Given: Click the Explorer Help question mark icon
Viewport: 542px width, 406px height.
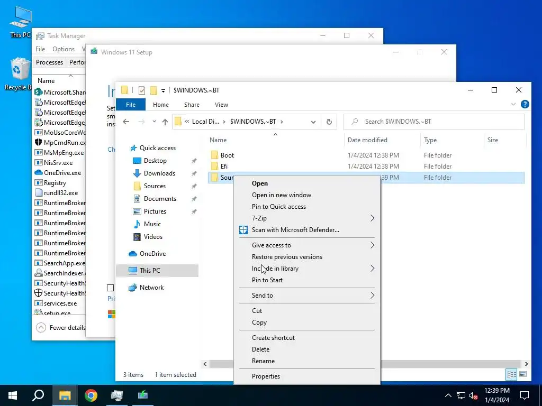Looking at the screenshot, I should pyautogui.click(x=525, y=104).
